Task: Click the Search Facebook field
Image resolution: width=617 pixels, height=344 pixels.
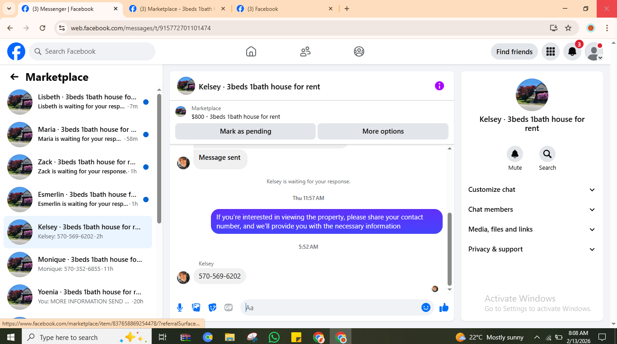Action: (x=92, y=51)
